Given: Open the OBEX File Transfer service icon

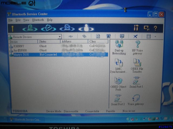Looking at the screenshot, I should (x=137, y=66).
